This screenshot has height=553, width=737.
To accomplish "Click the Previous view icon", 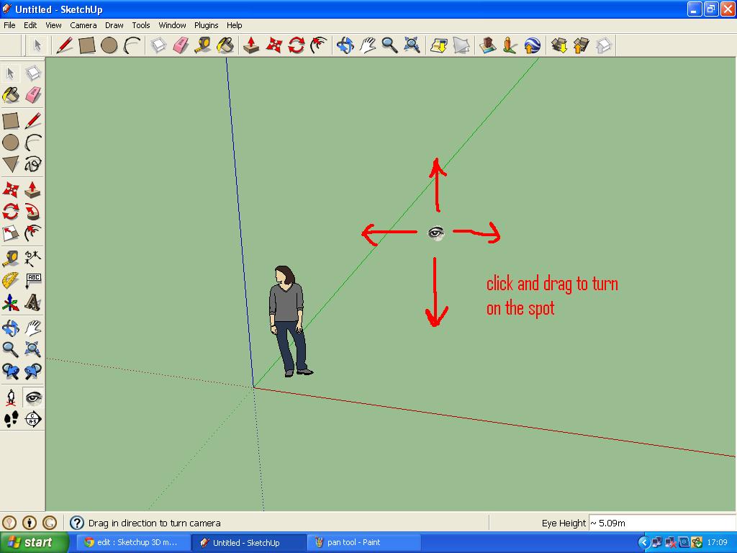I will [11, 372].
